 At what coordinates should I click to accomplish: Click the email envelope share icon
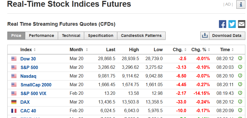pyautogui.click(x=241, y=24)
